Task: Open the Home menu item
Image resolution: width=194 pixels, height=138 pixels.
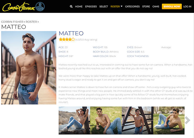Action: 79,7
